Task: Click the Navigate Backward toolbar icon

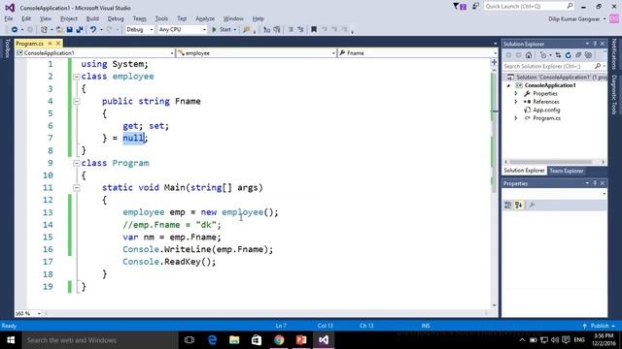Action: (15, 30)
